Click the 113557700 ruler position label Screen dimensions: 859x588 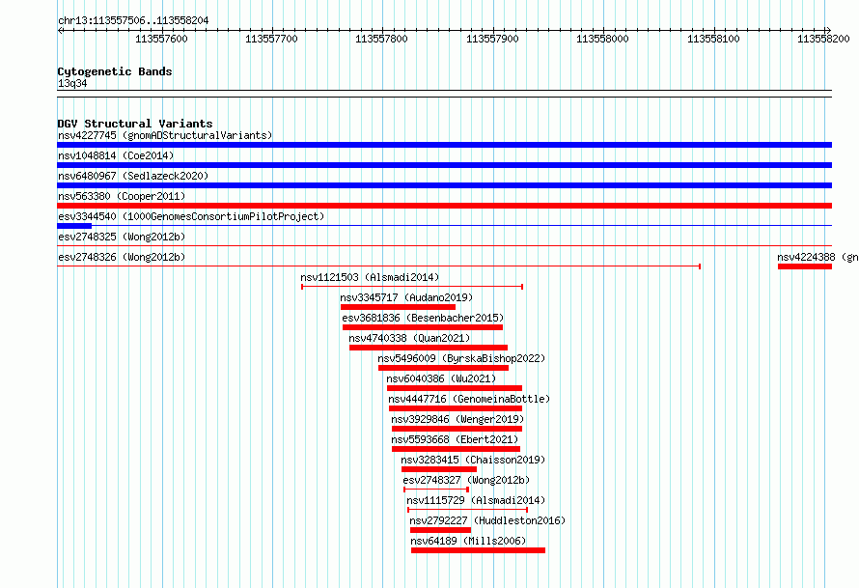tap(271, 39)
